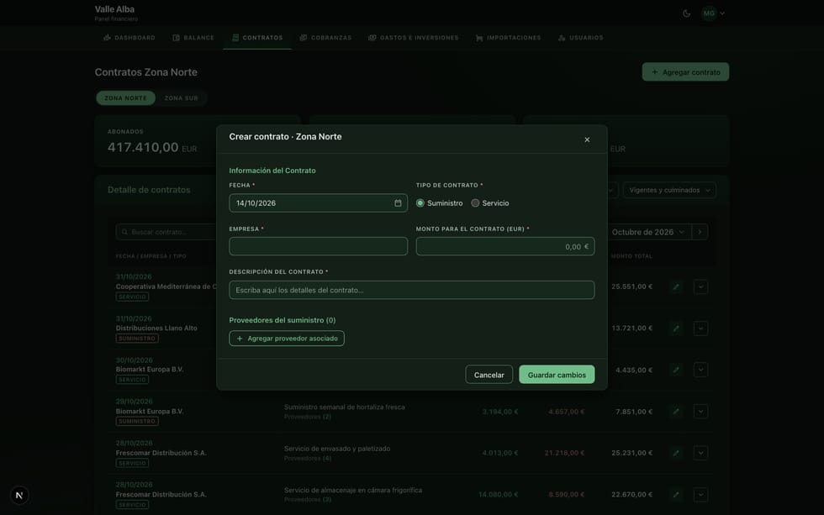Click Servicio de envasado y paletizado text
Screen dimensions: 824x515
point(337,449)
